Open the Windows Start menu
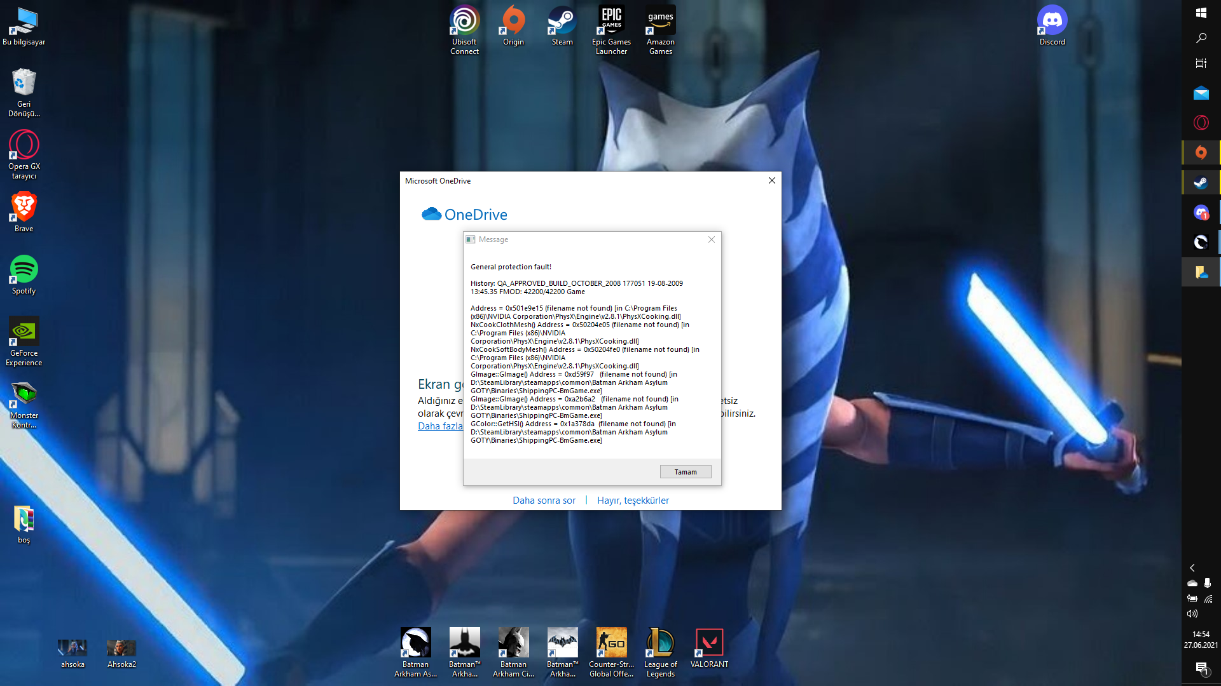 (x=1201, y=13)
